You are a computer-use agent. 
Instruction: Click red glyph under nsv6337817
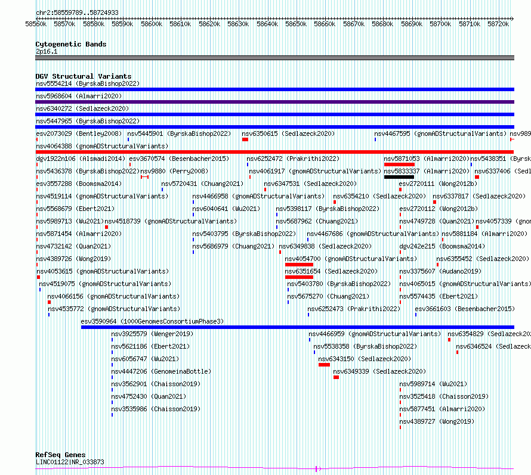[x=434, y=202]
